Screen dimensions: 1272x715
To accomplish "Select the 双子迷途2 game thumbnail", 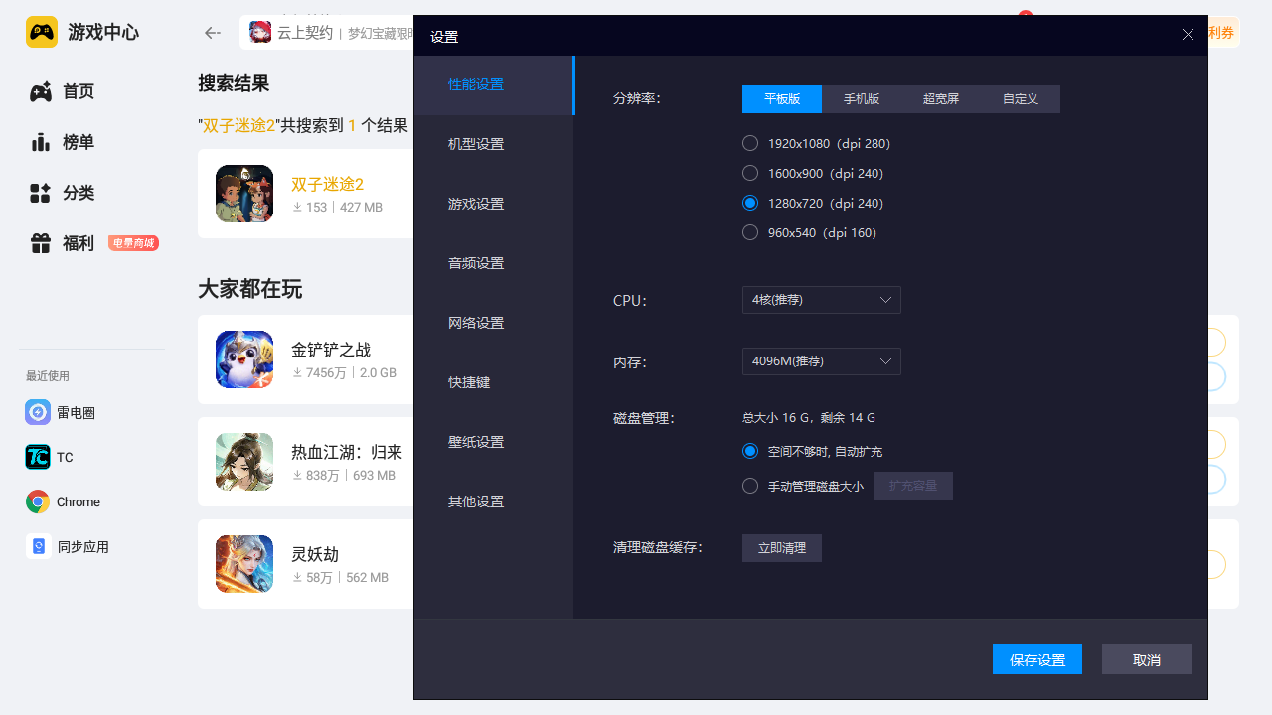I will (244, 194).
